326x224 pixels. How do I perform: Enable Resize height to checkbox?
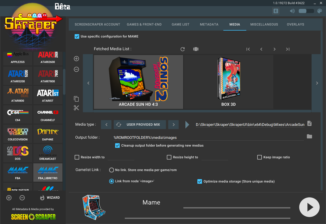169,157
